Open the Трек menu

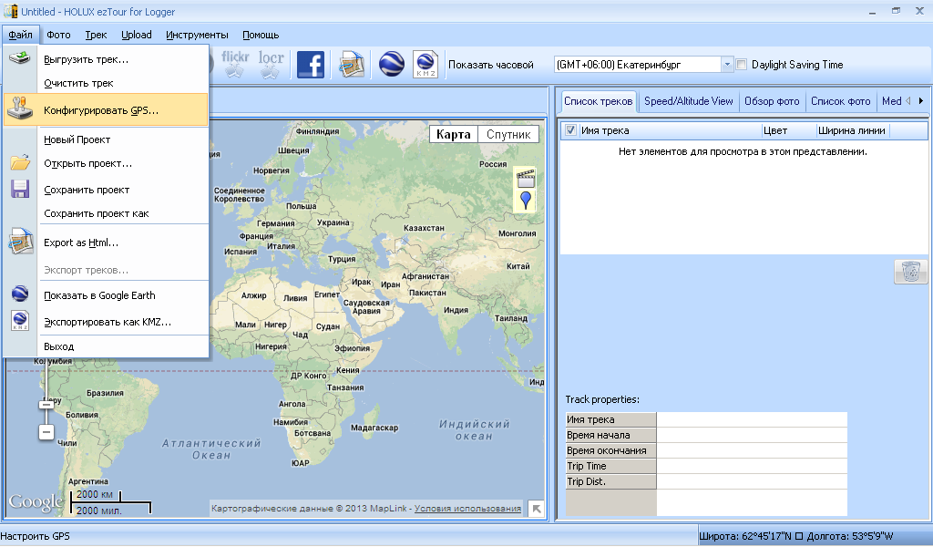[x=96, y=35]
